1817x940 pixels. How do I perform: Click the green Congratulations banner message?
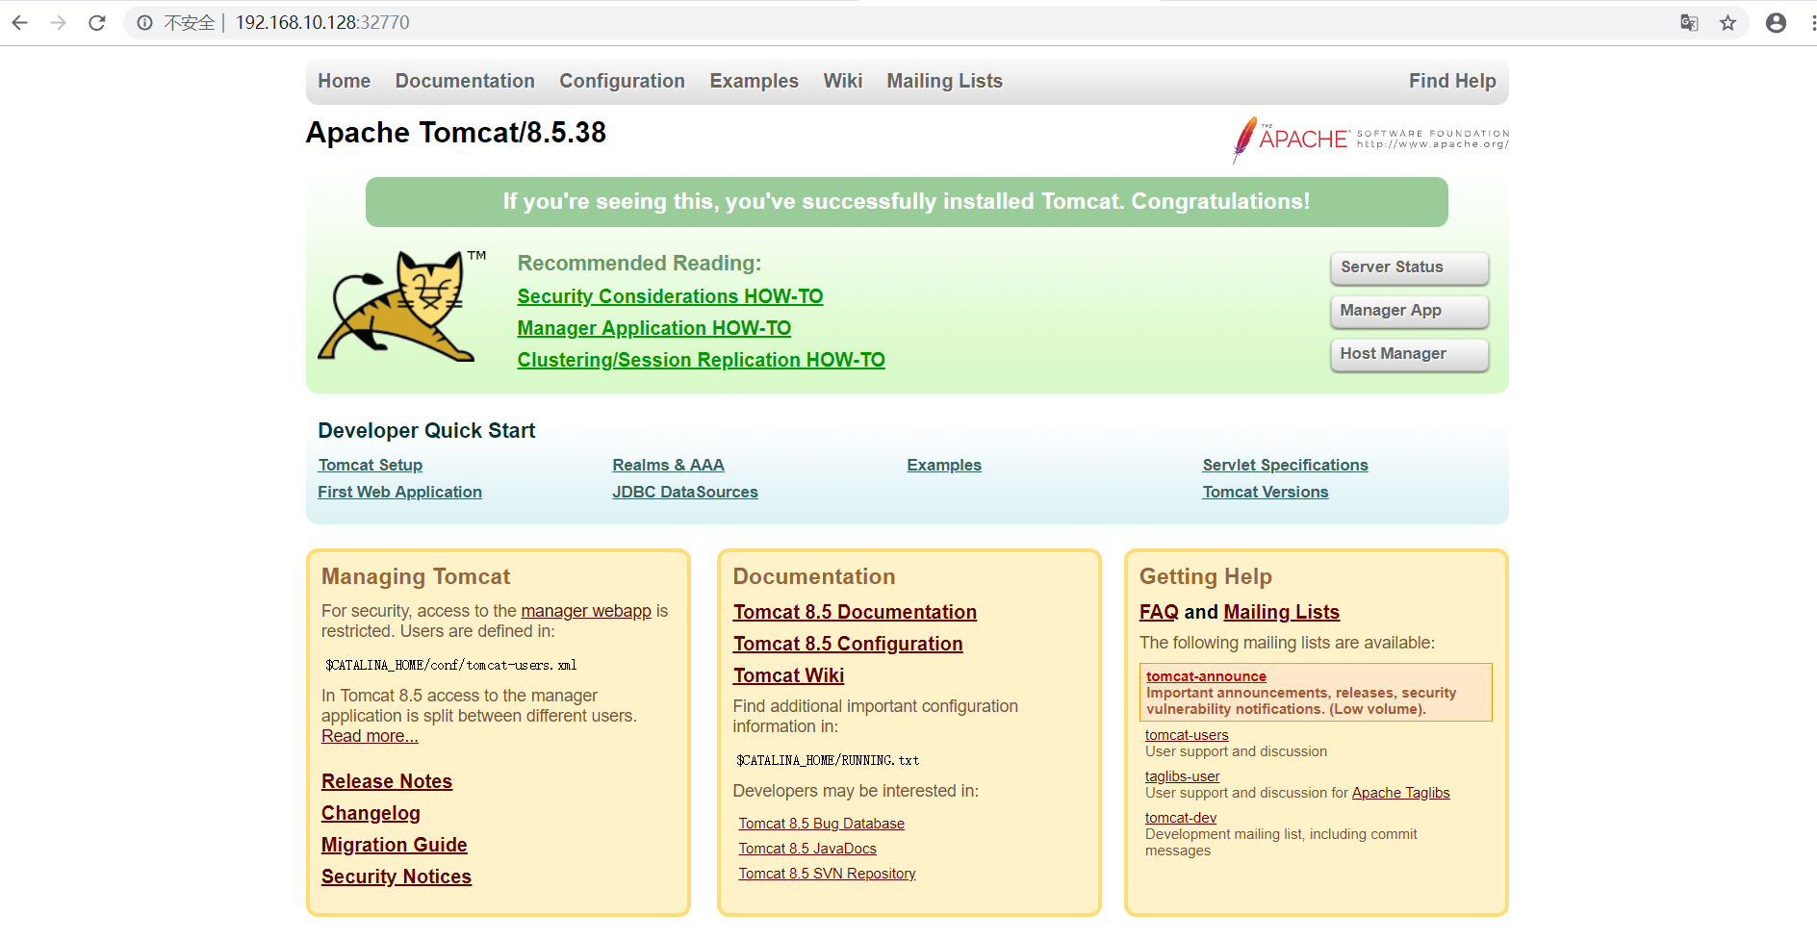[907, 202]
